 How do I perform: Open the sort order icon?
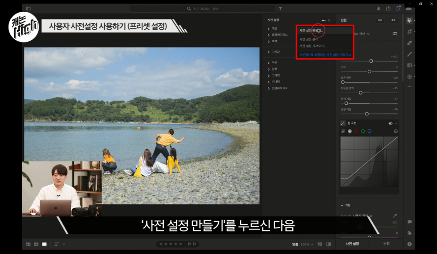[57, 244]
